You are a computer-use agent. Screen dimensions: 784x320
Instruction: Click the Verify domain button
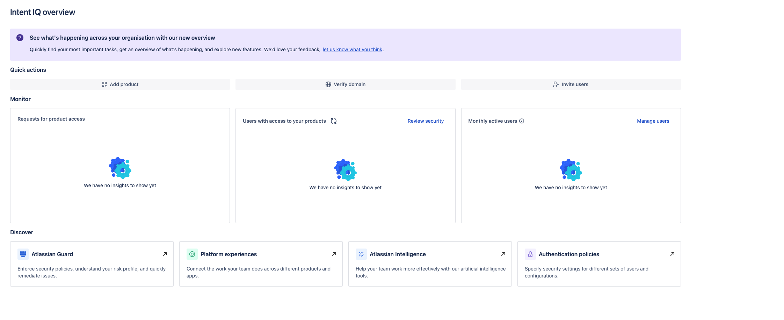click(345, 84)
